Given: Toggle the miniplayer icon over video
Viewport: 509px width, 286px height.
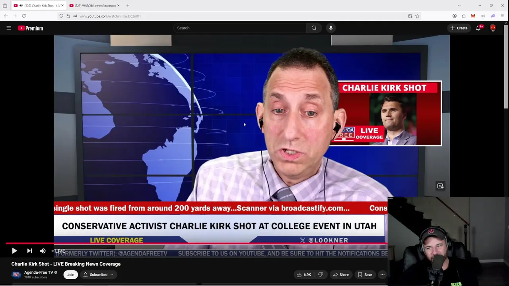Looking at the screenshot, I should coord(440,186).
